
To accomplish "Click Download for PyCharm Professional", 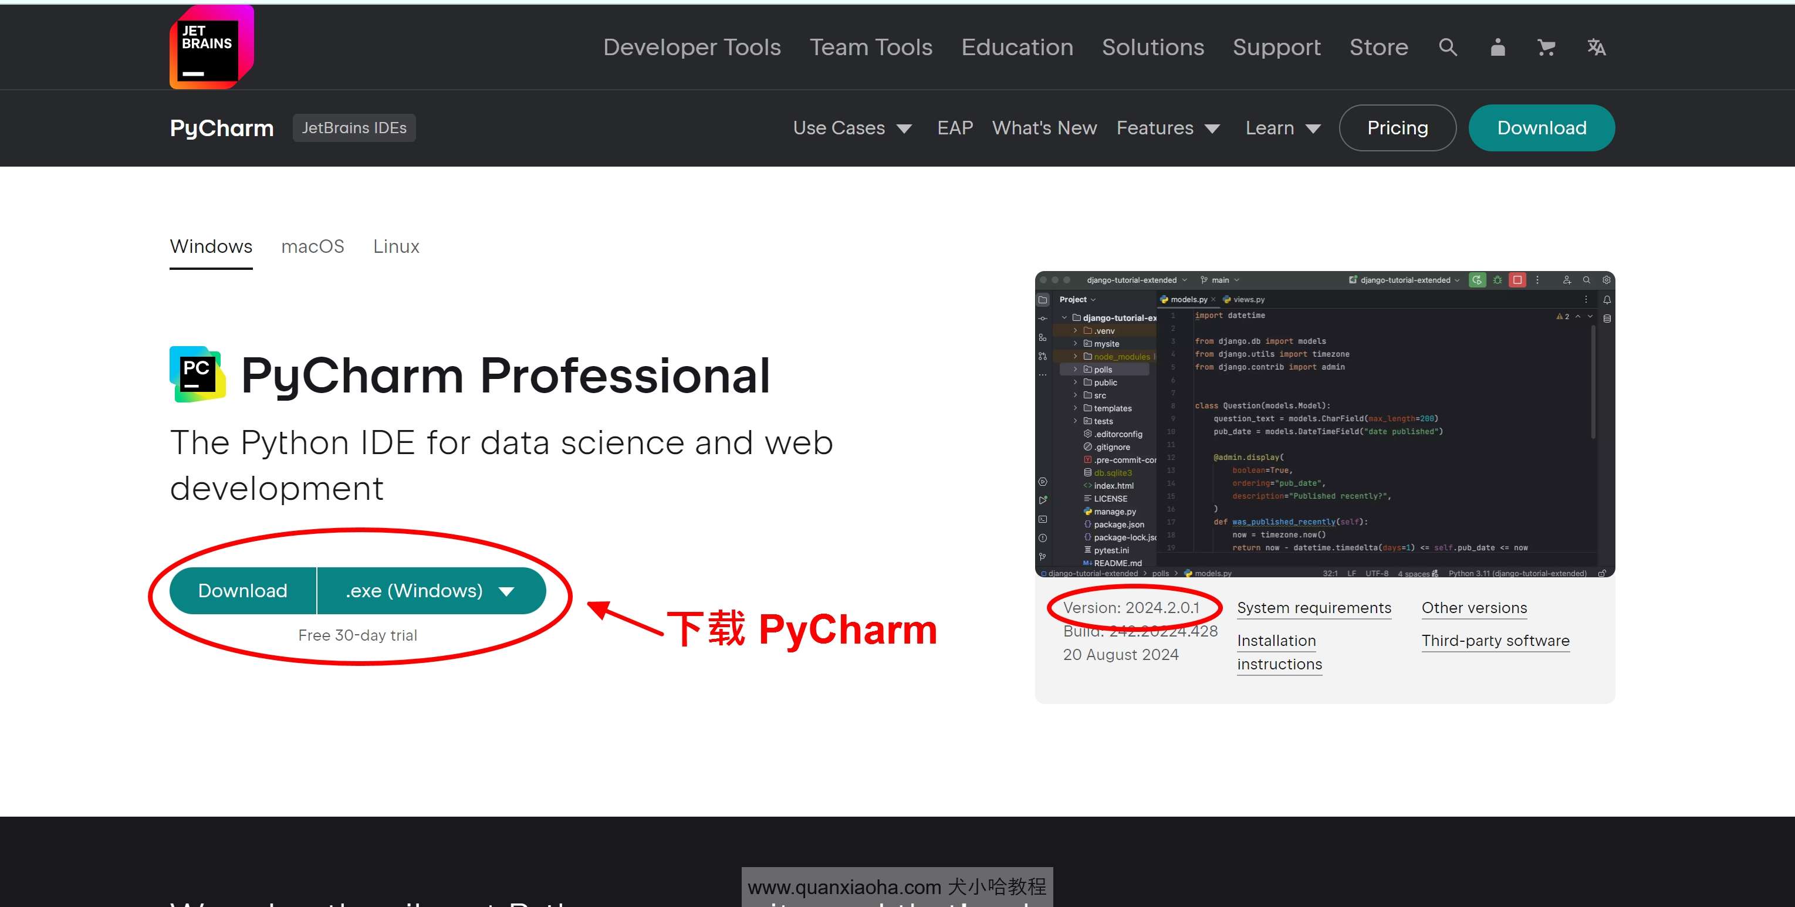I will point(242,591).
